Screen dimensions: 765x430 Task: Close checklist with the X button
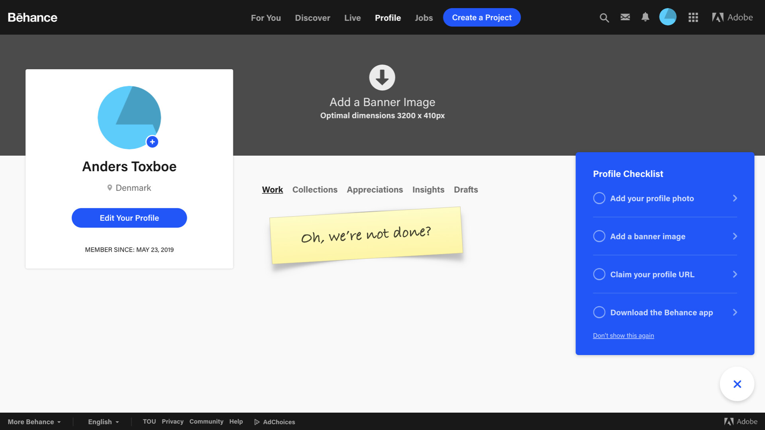(737, 384)
